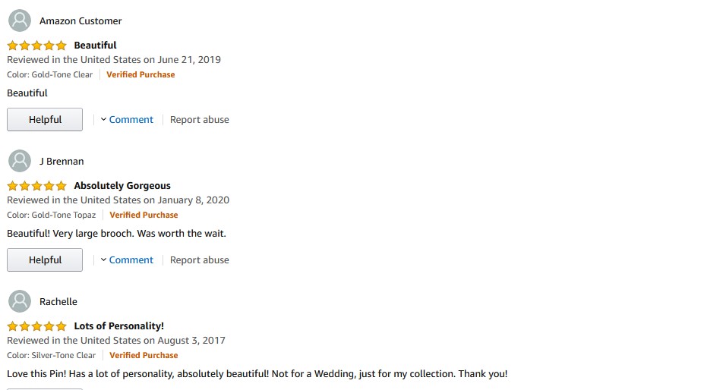Report abuse on the "Beautiful" review

tap(199, 120)
